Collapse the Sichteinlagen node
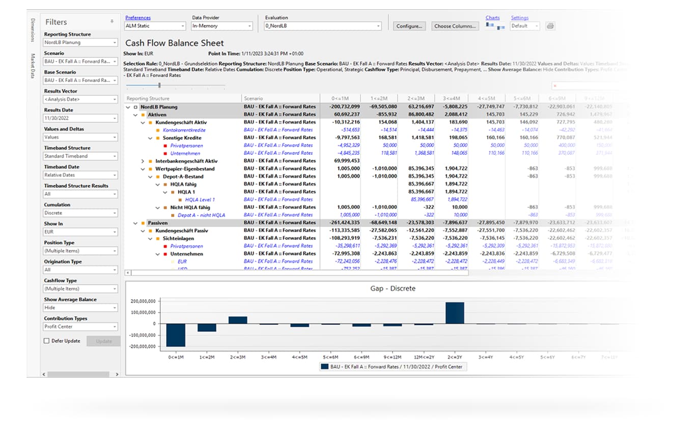 click(x=150, y=238)
